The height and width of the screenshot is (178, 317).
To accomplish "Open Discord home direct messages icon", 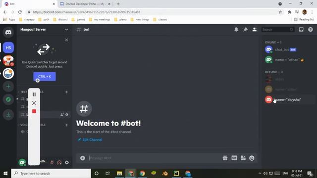I will click(8, 32).
